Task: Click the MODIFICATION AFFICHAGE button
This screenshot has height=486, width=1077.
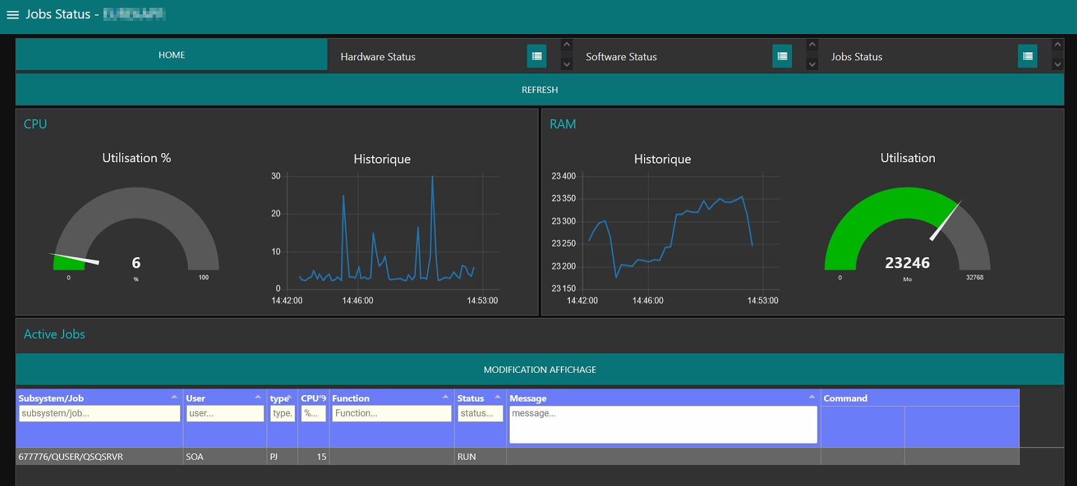Action: coord(539,370)
